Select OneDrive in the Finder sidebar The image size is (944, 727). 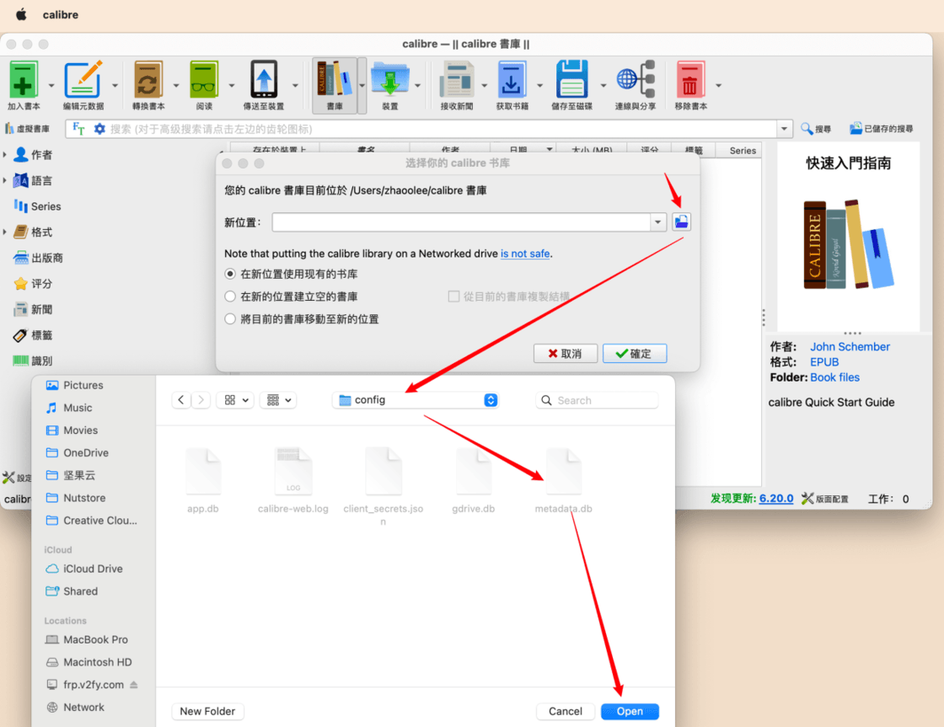point(85,452)
